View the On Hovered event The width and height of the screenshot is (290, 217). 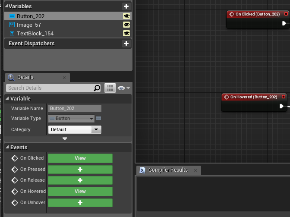pyautogui.click(x=80, y=192)
